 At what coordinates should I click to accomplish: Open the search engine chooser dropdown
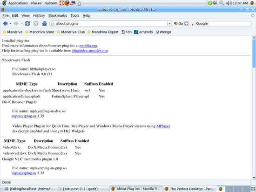click(x=193, y=24)
